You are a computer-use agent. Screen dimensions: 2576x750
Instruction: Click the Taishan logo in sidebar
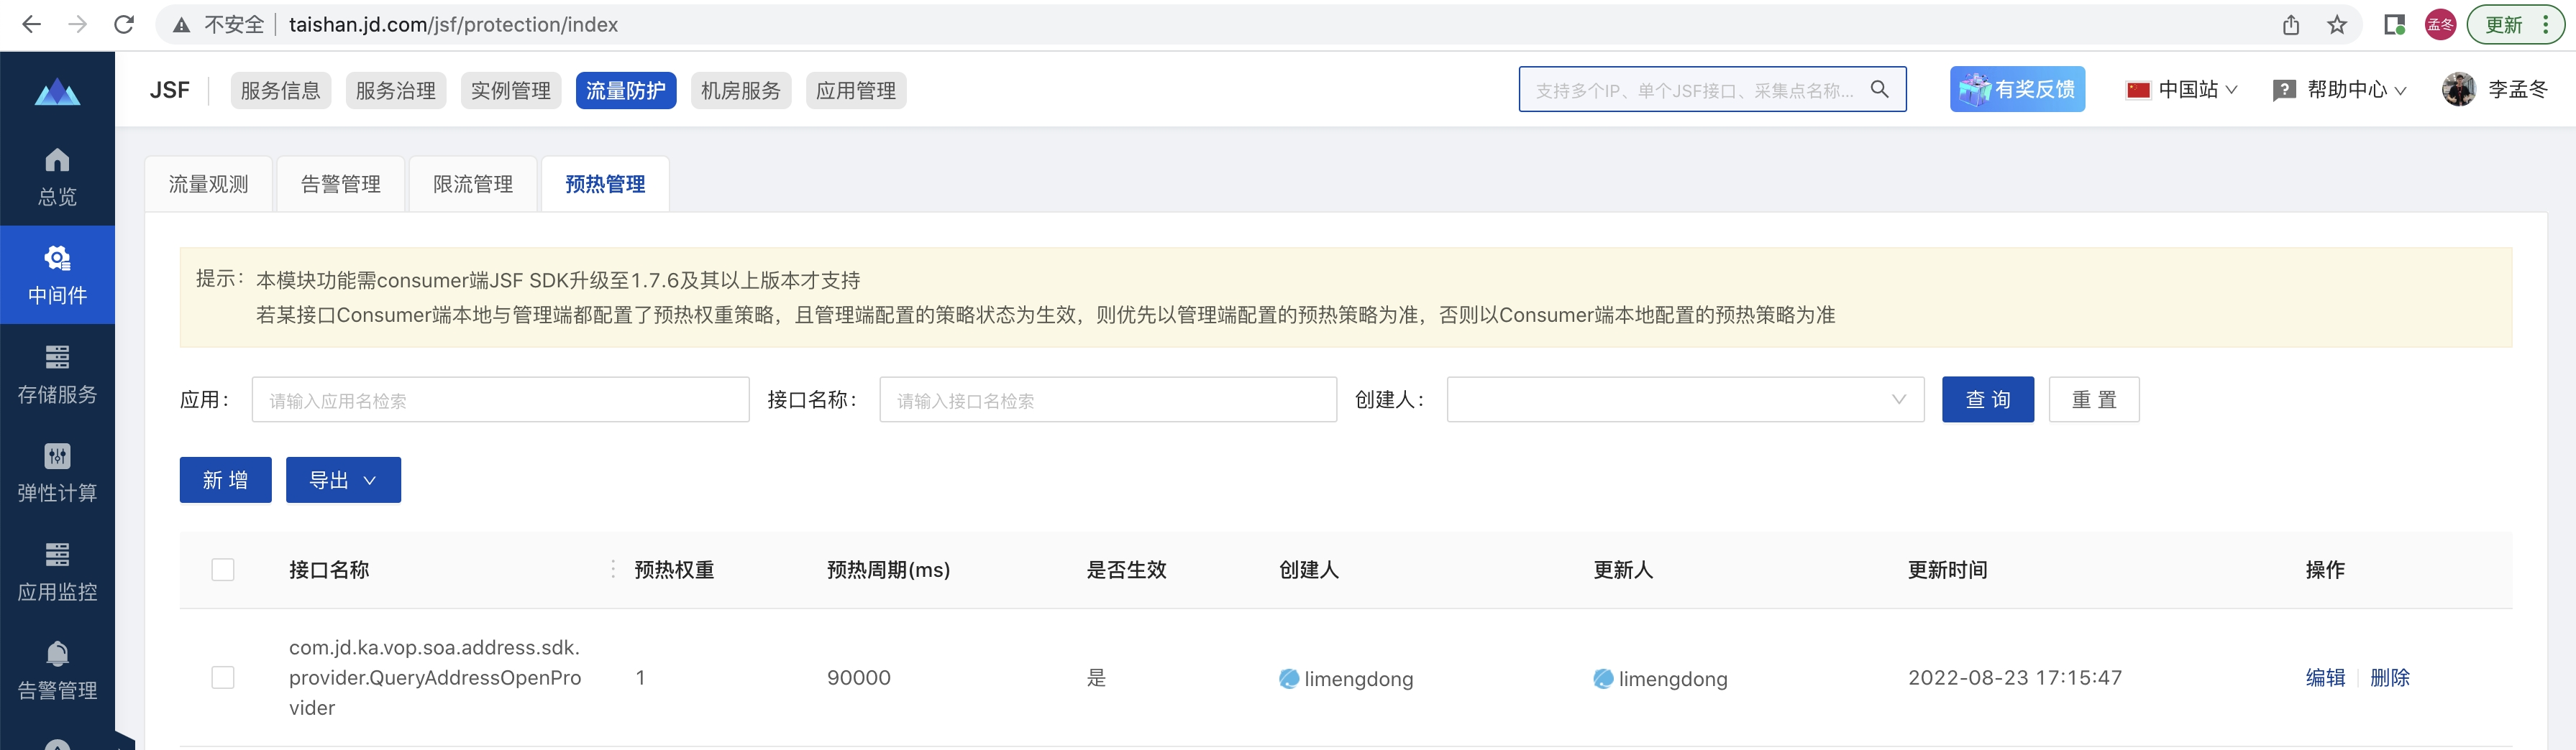[57, 93]
